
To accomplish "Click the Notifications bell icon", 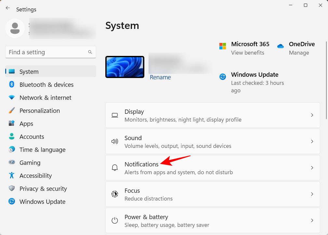I will coord(114,167).
